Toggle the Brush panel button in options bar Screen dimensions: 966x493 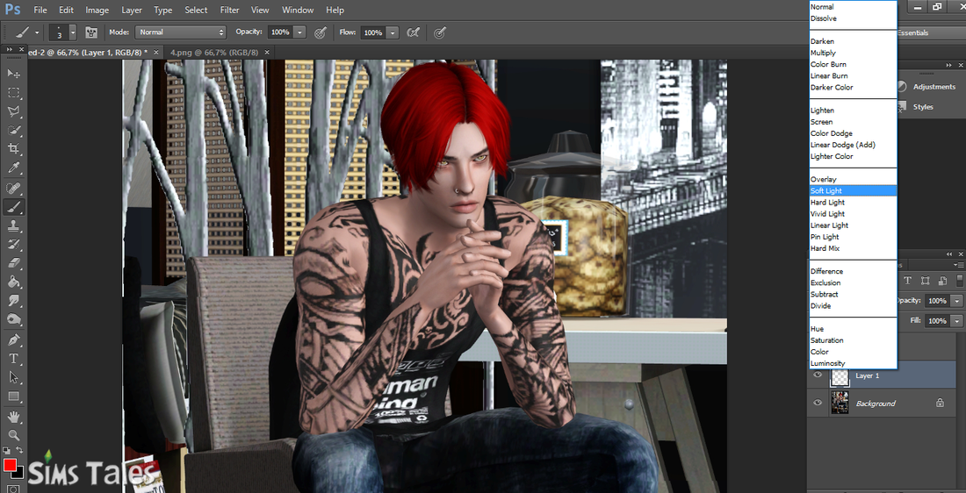click(91, 32)
